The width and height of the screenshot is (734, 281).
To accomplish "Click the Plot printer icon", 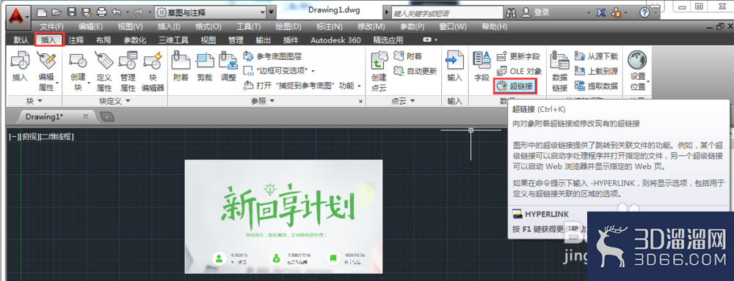I will [x=101, y=12].
